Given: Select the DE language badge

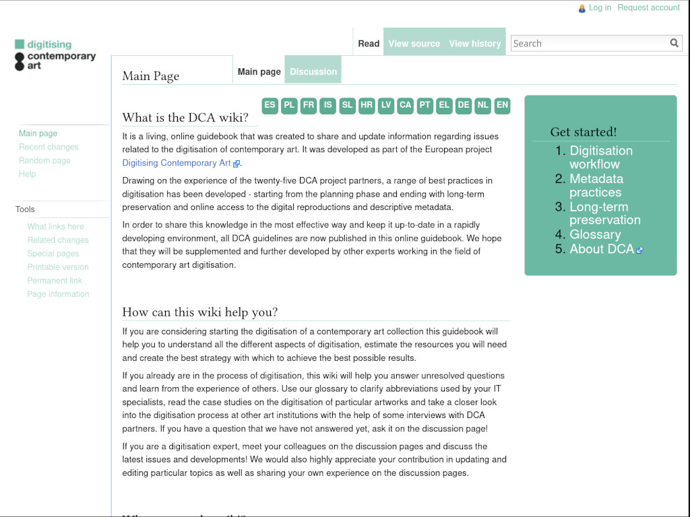Looking at the screenshot, I should pyautogui.click(x=464, y=105).
